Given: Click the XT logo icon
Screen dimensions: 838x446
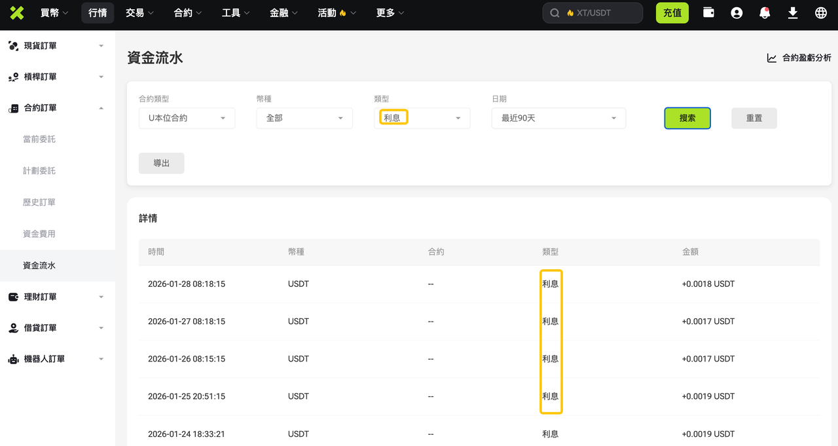Looking at the screenshot, I should [x=17, y=12].
